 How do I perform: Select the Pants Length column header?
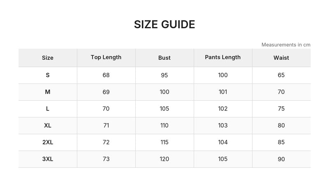(222, 57)
